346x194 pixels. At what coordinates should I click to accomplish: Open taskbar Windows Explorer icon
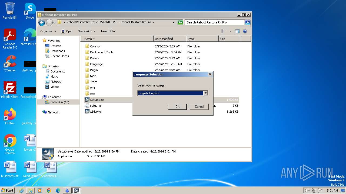31,190
